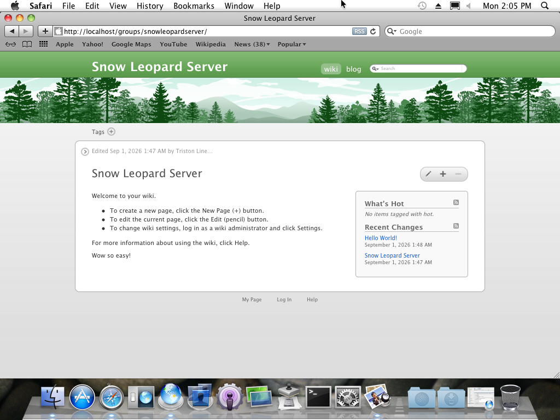560x420 pixels.
Task: Click the Snow Leopard Server banner title
Action: 160,67
